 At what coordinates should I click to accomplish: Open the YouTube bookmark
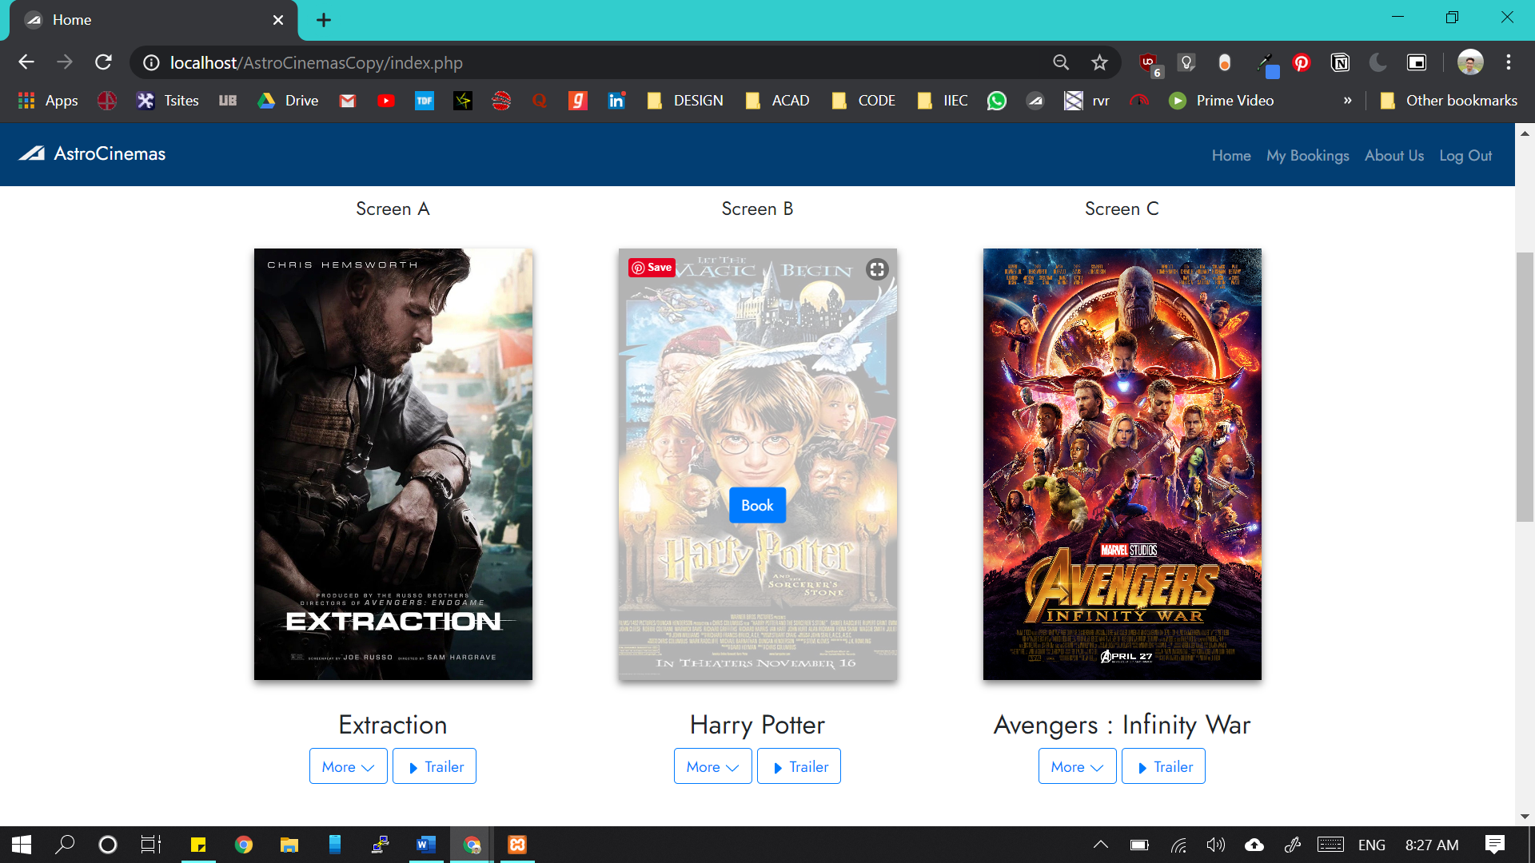coord(386,101)
